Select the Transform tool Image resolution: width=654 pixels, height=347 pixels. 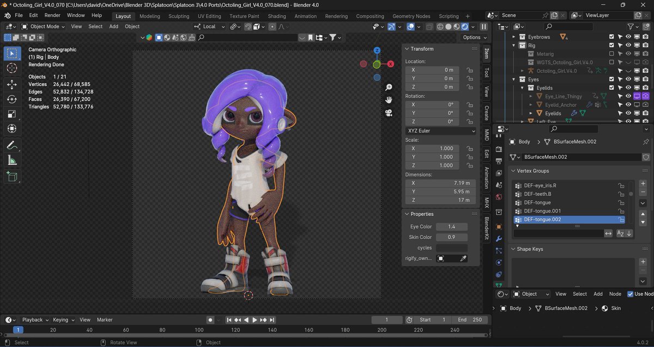pos(12,129)
